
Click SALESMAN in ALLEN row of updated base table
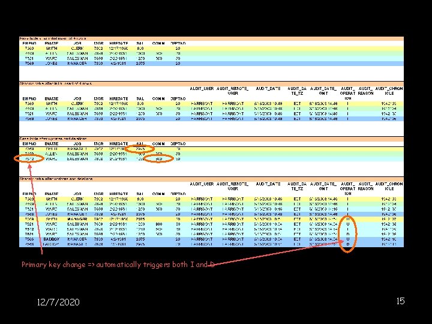[77, 154]
